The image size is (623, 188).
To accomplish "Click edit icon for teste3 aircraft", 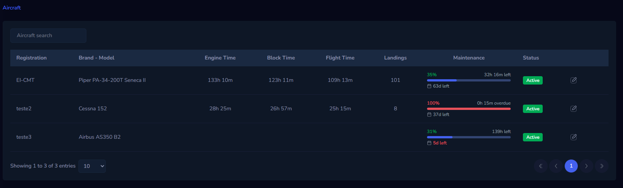I will 574,137.
